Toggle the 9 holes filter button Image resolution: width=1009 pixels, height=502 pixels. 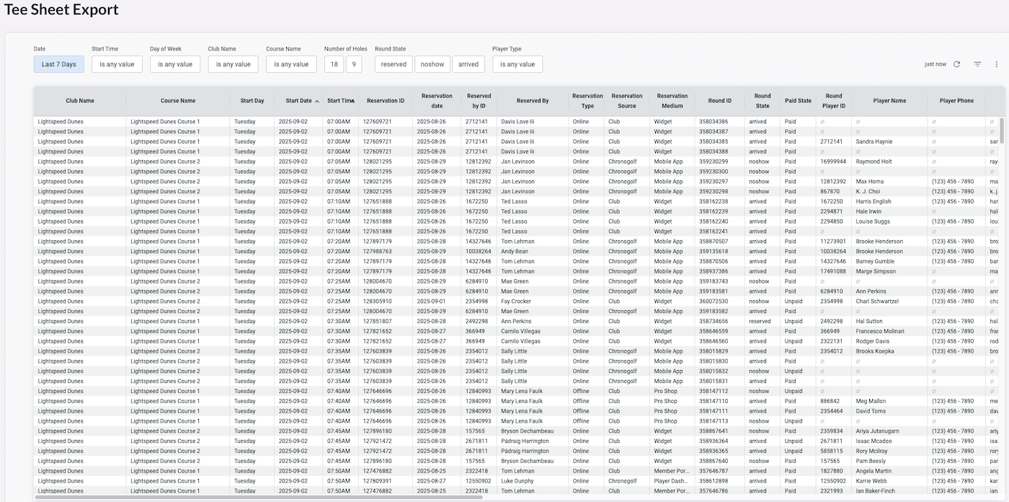pyautogui.click(x=354, y=64)
